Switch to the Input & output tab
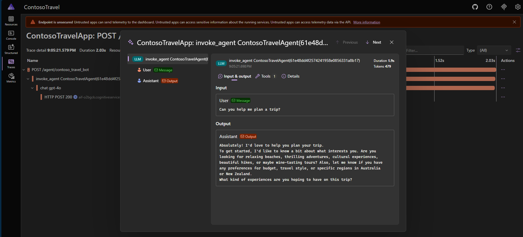This screenshot has height=237, width=523. [x=235, y=76]
